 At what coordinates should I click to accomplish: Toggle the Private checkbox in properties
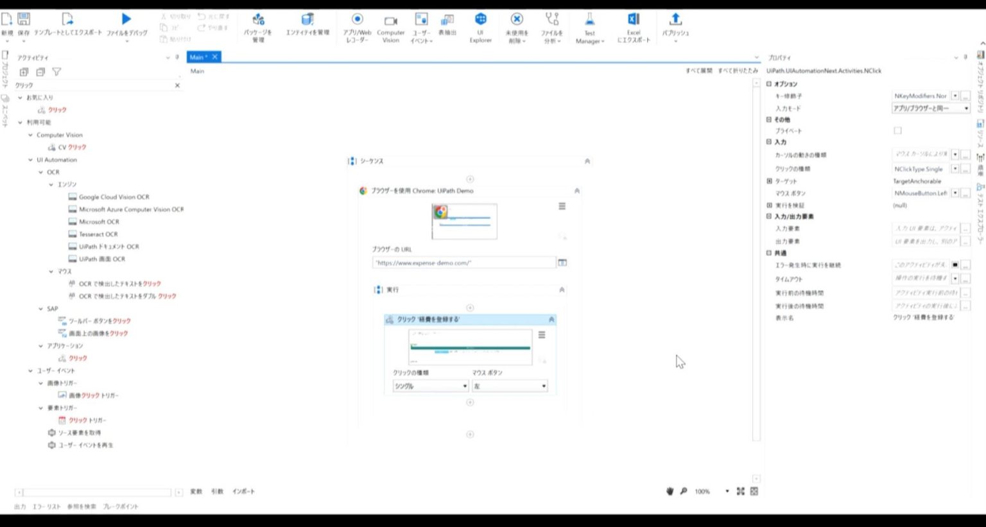[897, 131]
